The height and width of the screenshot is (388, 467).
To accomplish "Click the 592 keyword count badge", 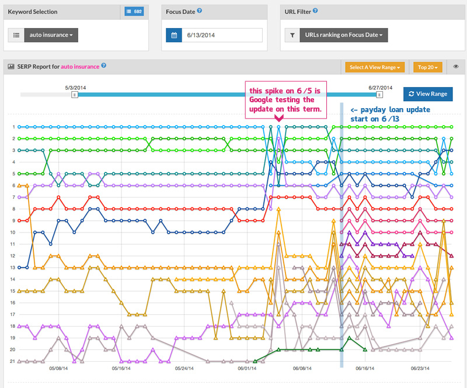I will coord(135,11).
